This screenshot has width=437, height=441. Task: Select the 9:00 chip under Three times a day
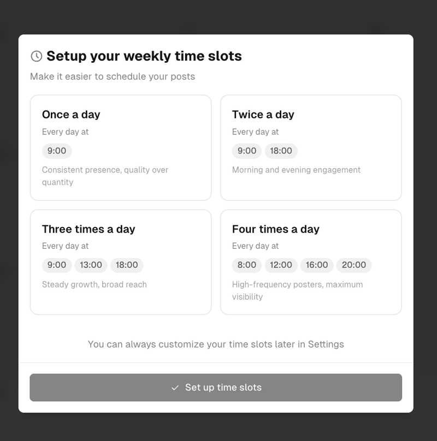tap(57, 265)
